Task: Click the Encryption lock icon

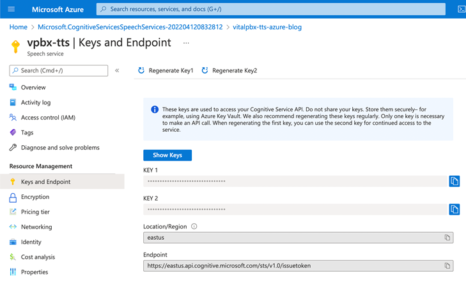Action: [x=13, y=198]
